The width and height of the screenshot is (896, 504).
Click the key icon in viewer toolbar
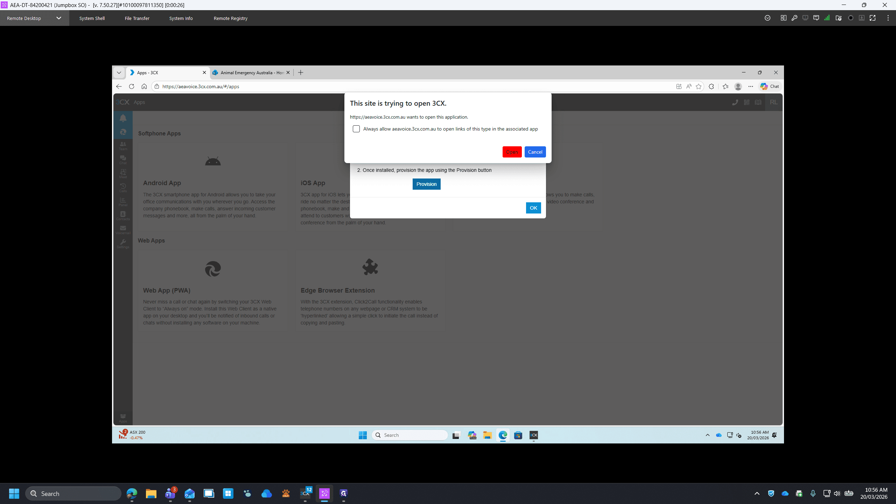pos(794,18)
